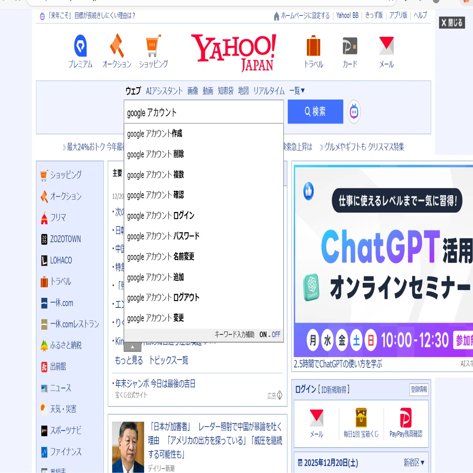This screenshot has width=473, height=473.
Task: Click the PayPay残高確認 icon
Action: pos(406,417)
